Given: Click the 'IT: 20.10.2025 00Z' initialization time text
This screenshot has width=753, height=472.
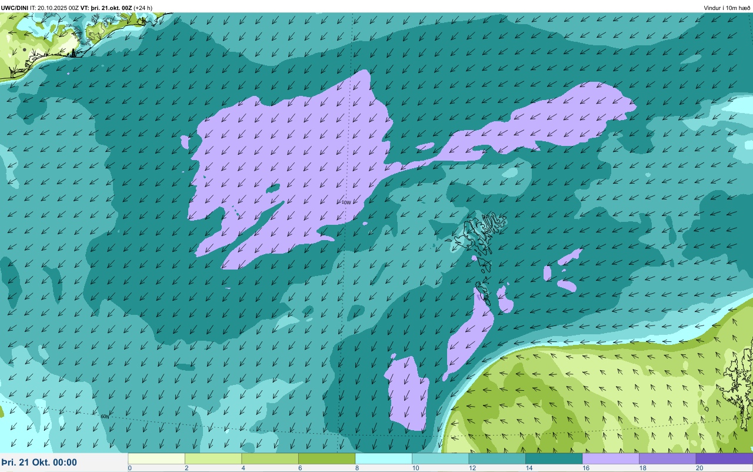Looking at the screenshot, I should (55, 8).
